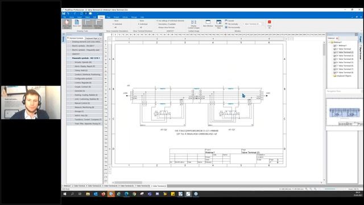Expand 'Generate' symbol category
This screenshot has height=205, width=364.
pos(85,91)
